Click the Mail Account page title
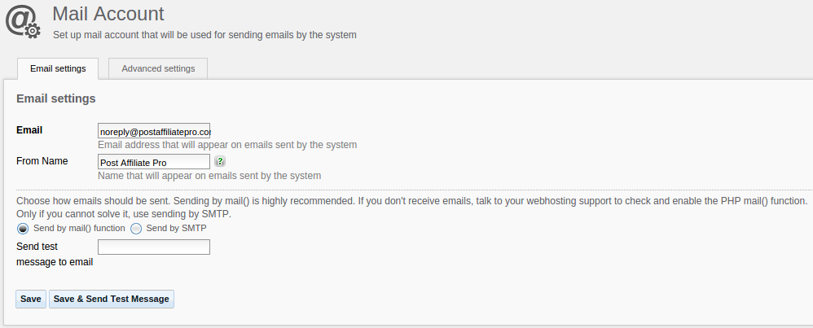Screen dimensions: 813x328 pyautogui.click(x=108, y=14)
